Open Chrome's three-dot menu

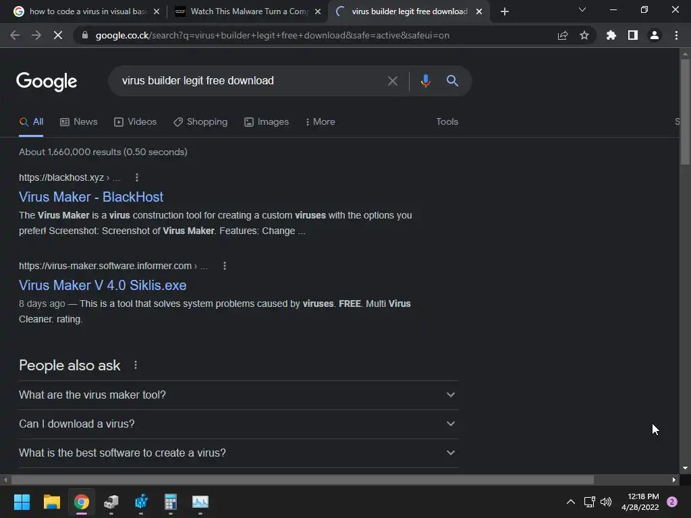[676, 35]
